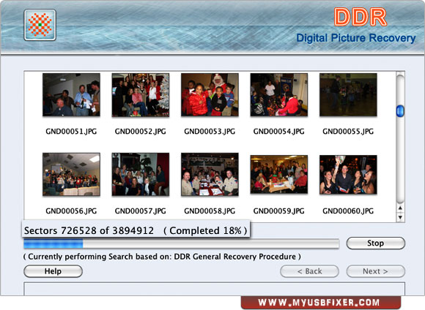Click the sector scan progress bar
Image resolution: width=425 pixels, height=310 pixels.
click(181, 243)
